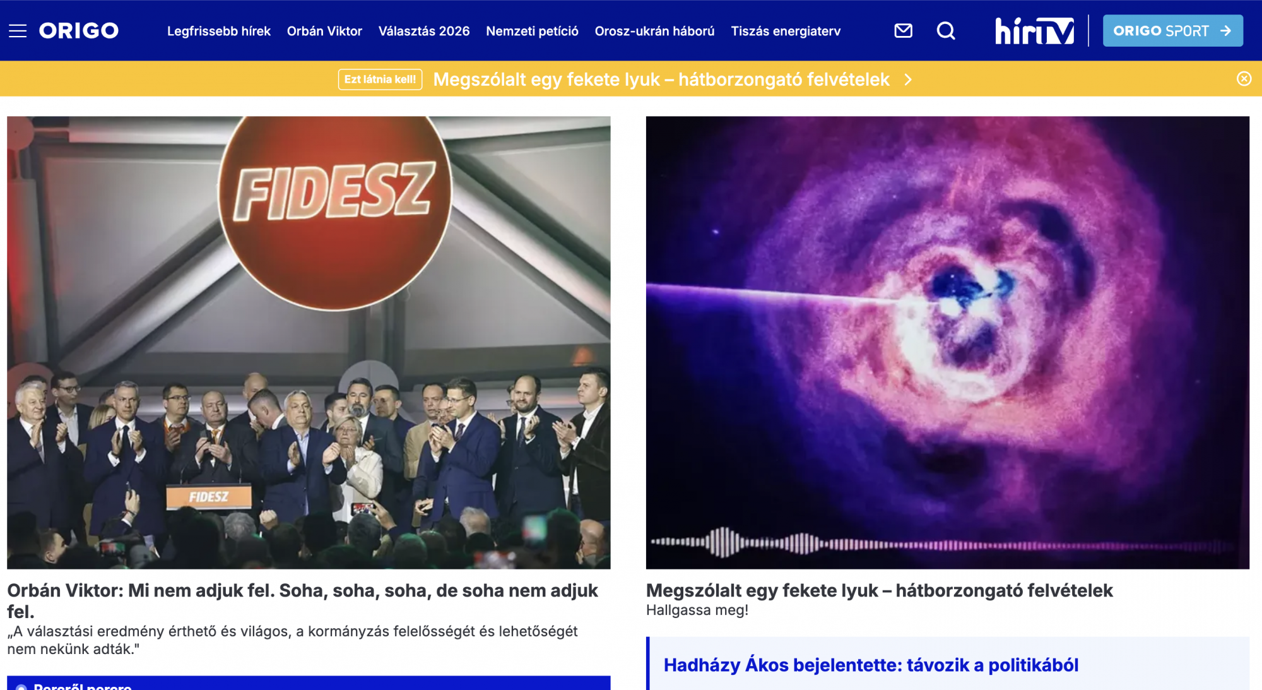
Task: Open Legfrissebb hírek menu item
Action: coord(219,31)
